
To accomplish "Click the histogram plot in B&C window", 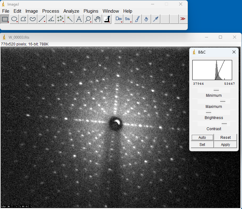I will click(x=212, y=70).
